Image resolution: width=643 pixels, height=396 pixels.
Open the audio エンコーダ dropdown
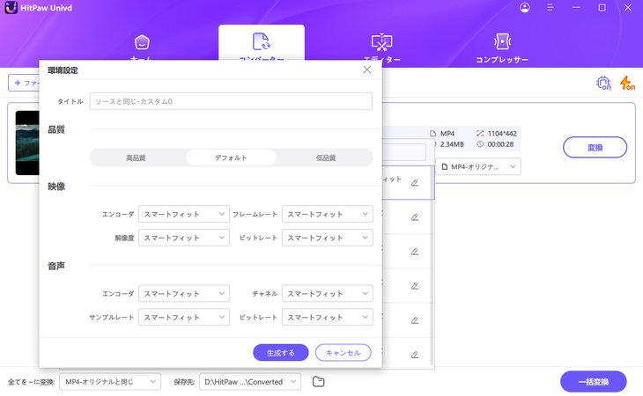click(x=184, y=294)
